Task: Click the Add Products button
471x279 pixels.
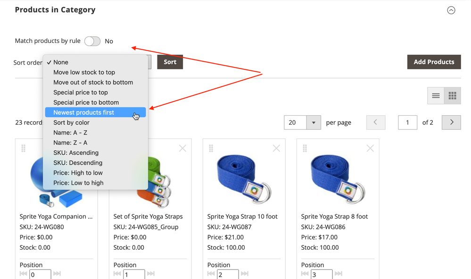Action: (x=434, y=62)
